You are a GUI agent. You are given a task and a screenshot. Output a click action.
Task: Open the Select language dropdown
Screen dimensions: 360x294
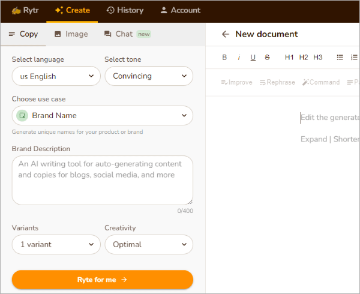(56, 76)
